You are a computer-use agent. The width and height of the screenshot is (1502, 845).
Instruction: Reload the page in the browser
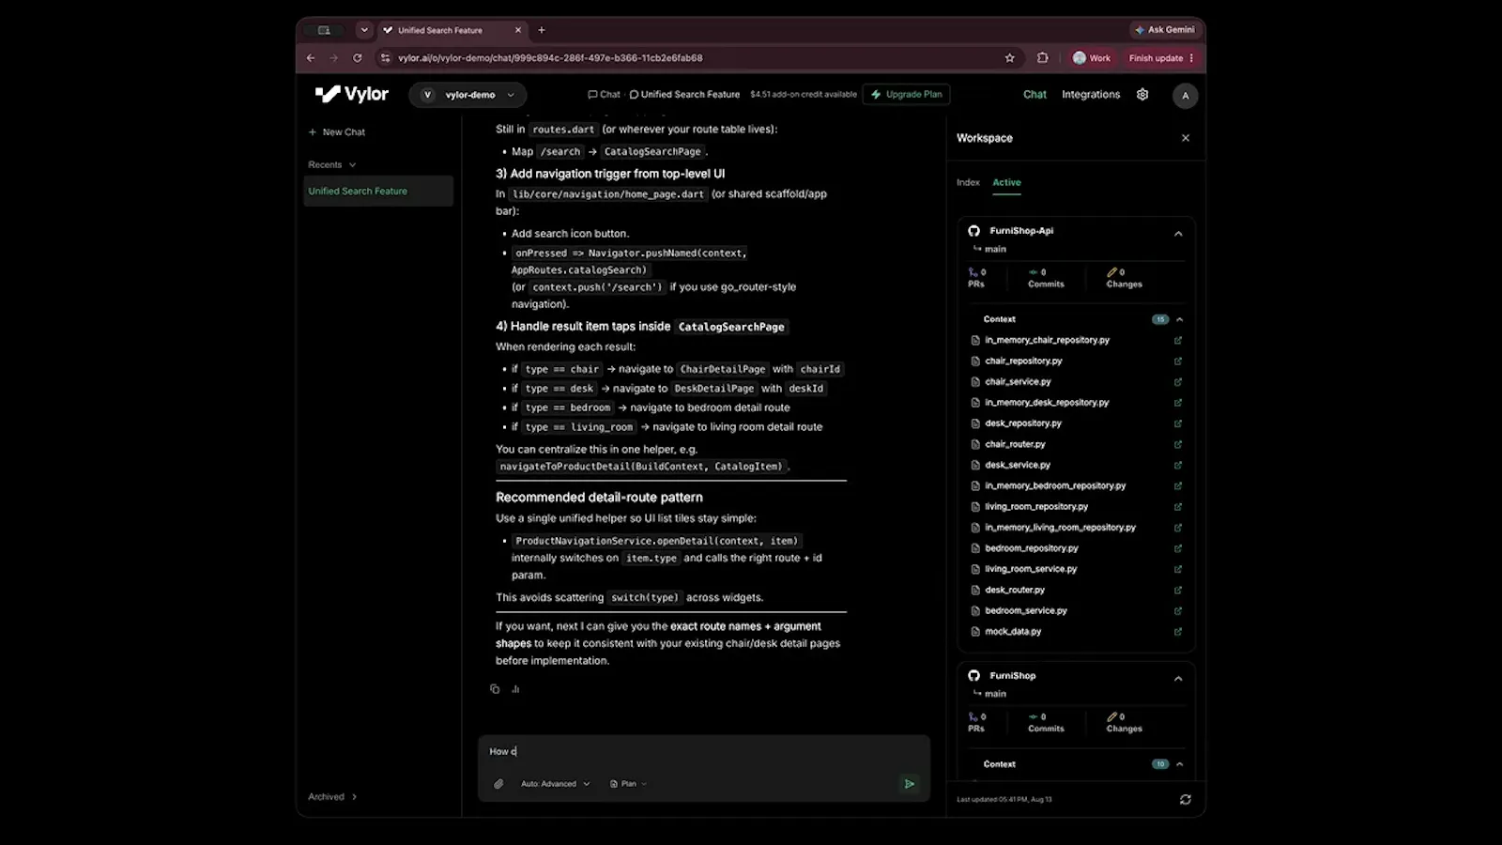click(357, 58)
